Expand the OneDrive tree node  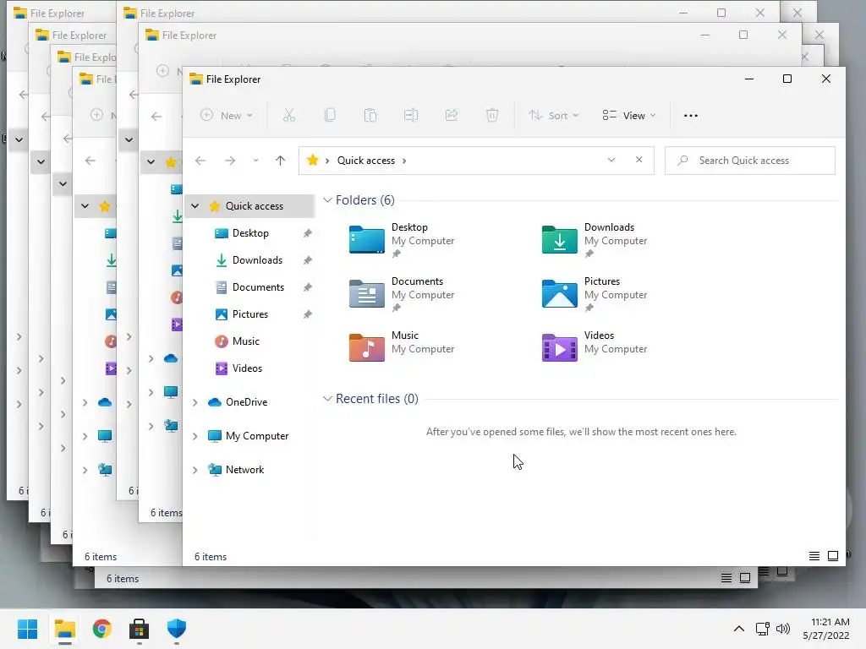[195, 402]
